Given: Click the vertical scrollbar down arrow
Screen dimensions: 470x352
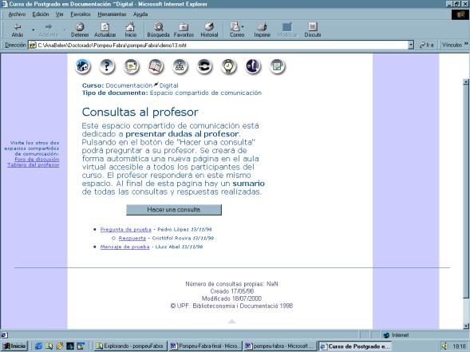Looking at the screenshot, I should [466, 326].
